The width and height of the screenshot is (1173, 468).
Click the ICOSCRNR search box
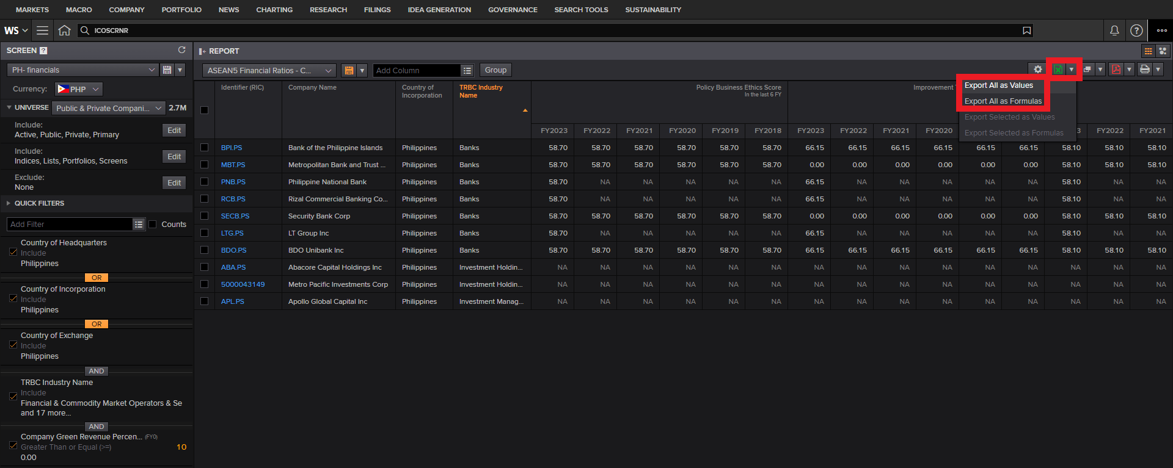click(x=556, y=31)
